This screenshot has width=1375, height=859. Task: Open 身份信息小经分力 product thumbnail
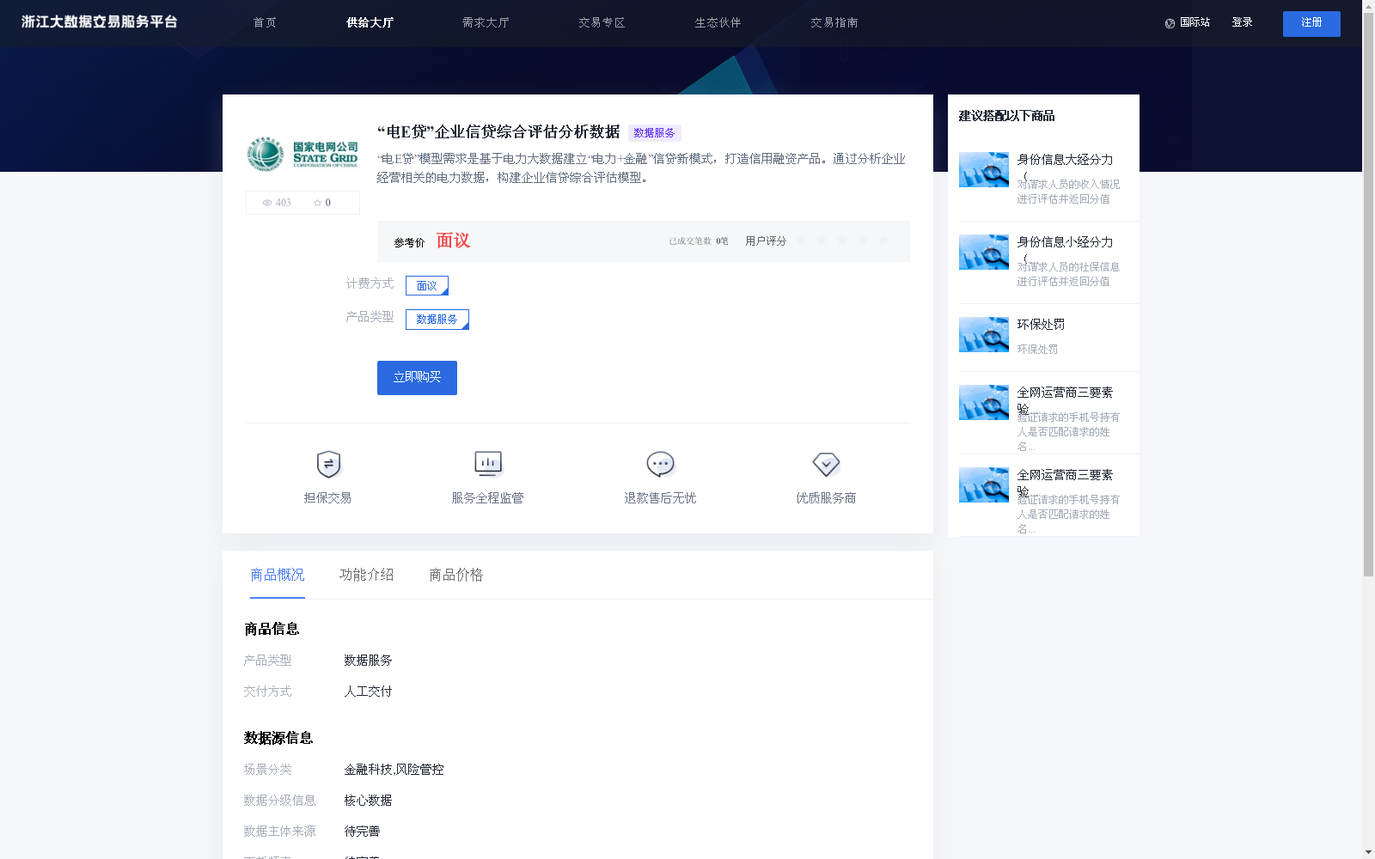984,252
